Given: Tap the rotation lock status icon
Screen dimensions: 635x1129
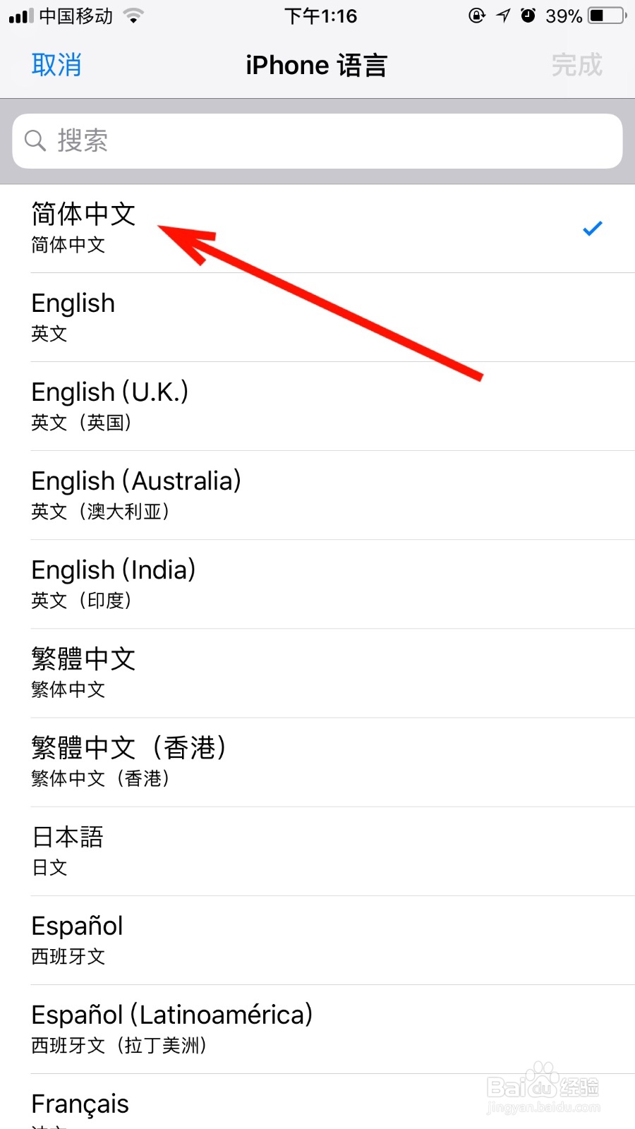Looking at the screenshot, I should (477, 16).
